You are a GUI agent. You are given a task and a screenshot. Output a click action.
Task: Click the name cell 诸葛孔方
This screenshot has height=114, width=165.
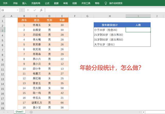tap(37, 103)
